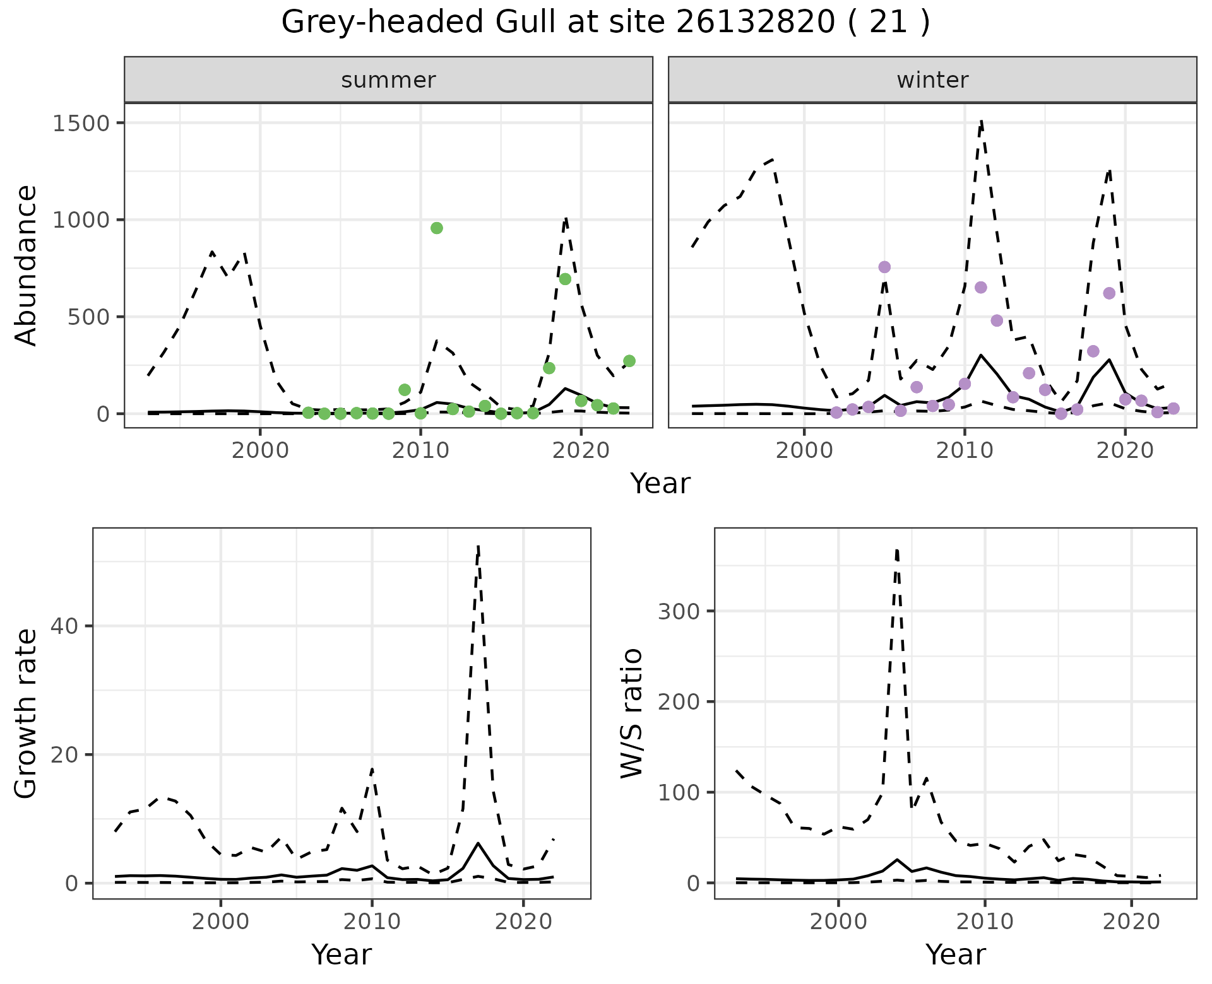Click the tallest dashed peak in W/S ratio plot
The image size is (1212, 984).
(897, 552)
